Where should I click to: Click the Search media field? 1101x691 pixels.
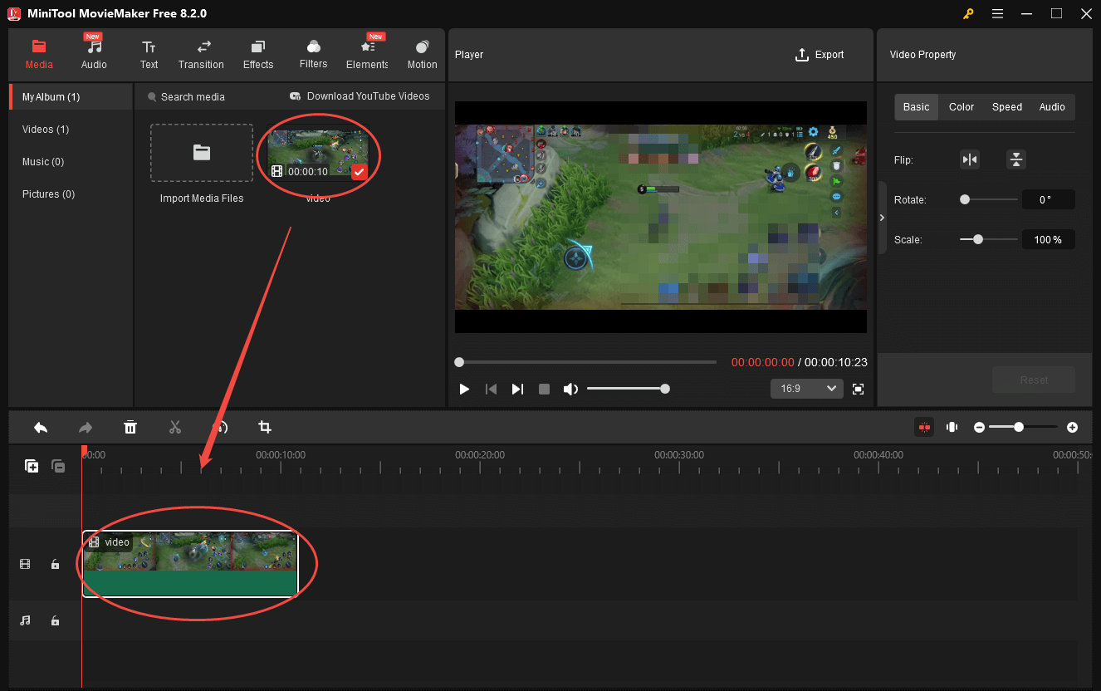tap(193, 97)
